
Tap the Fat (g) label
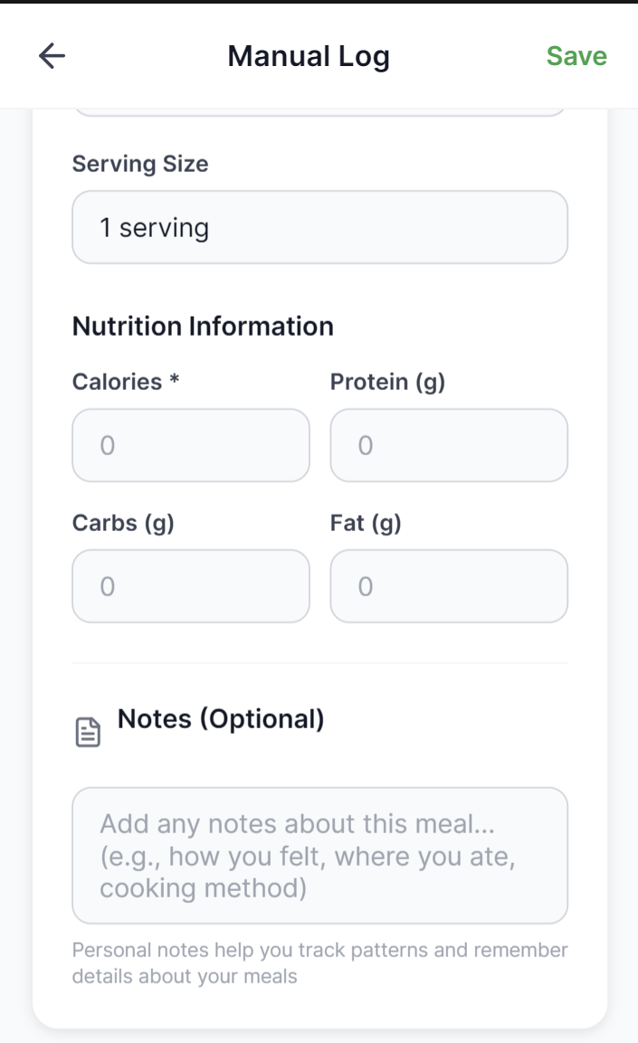pyautogui.click(x=366, y=523)
